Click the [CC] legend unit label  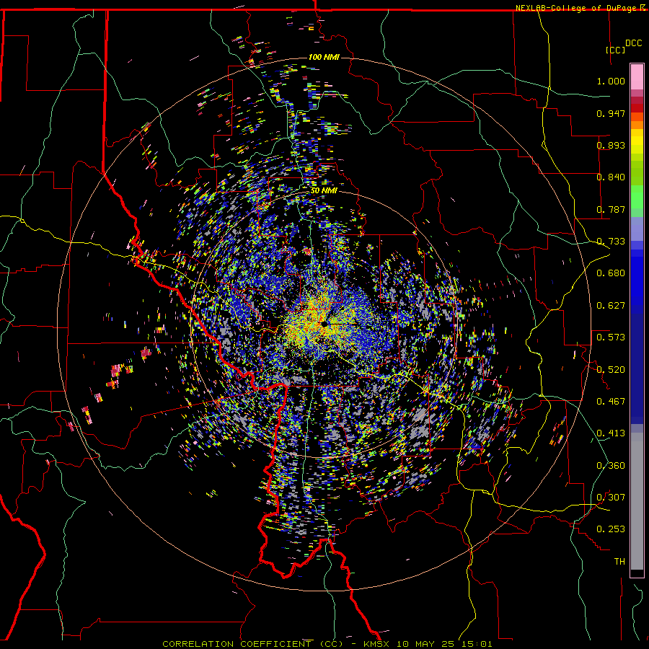[615, 50]
